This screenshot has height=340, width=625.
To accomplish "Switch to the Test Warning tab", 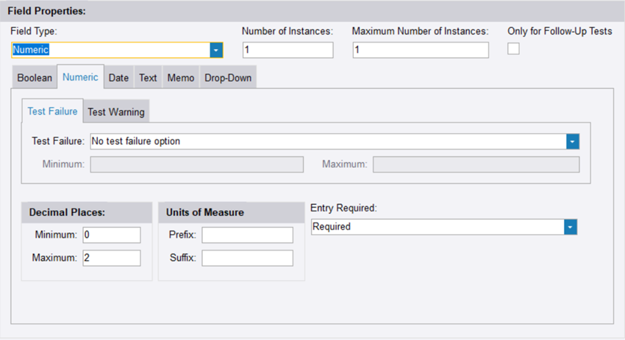I will 116,112.
